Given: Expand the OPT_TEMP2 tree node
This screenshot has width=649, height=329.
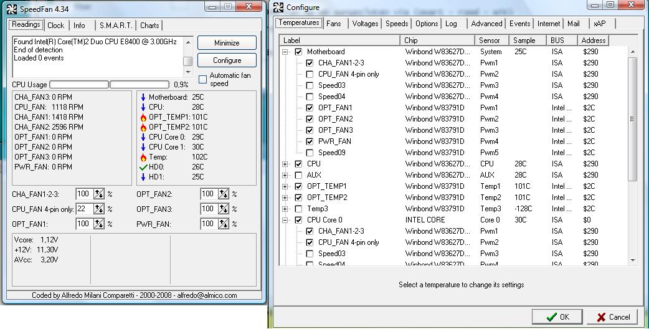Looking at the screenshot, I should pyautogui.click(x=285, y=198).
